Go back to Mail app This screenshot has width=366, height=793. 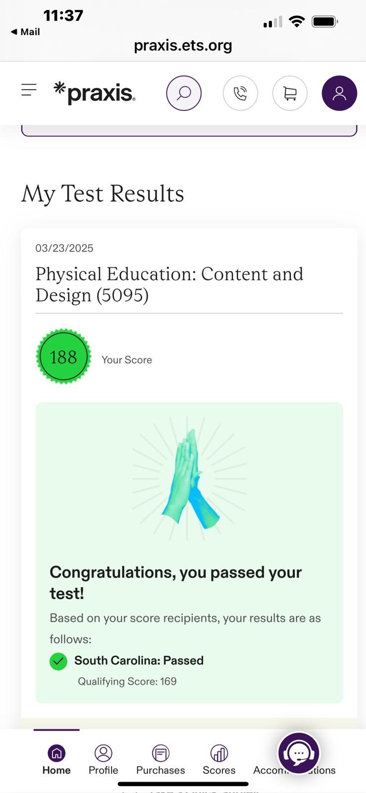click(25, 32)
